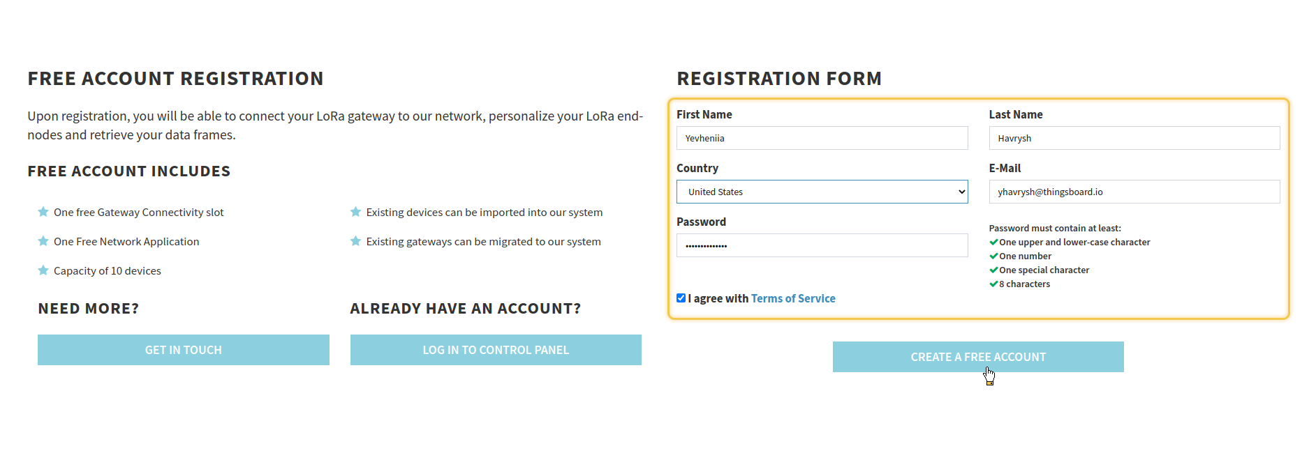Click star icon beside One Free Network Application
1316x453 pixels.
(x=43, y=241)
